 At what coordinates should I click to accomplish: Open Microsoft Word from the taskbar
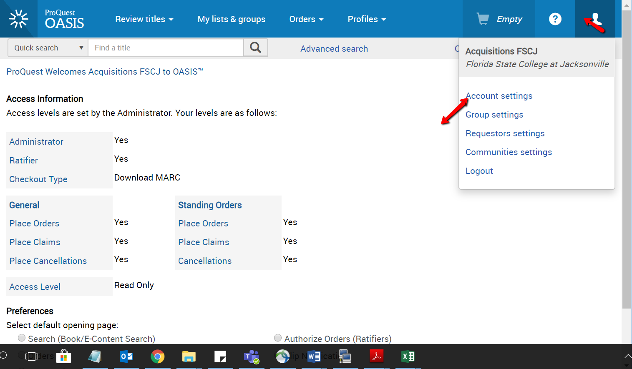pos(314,356)
